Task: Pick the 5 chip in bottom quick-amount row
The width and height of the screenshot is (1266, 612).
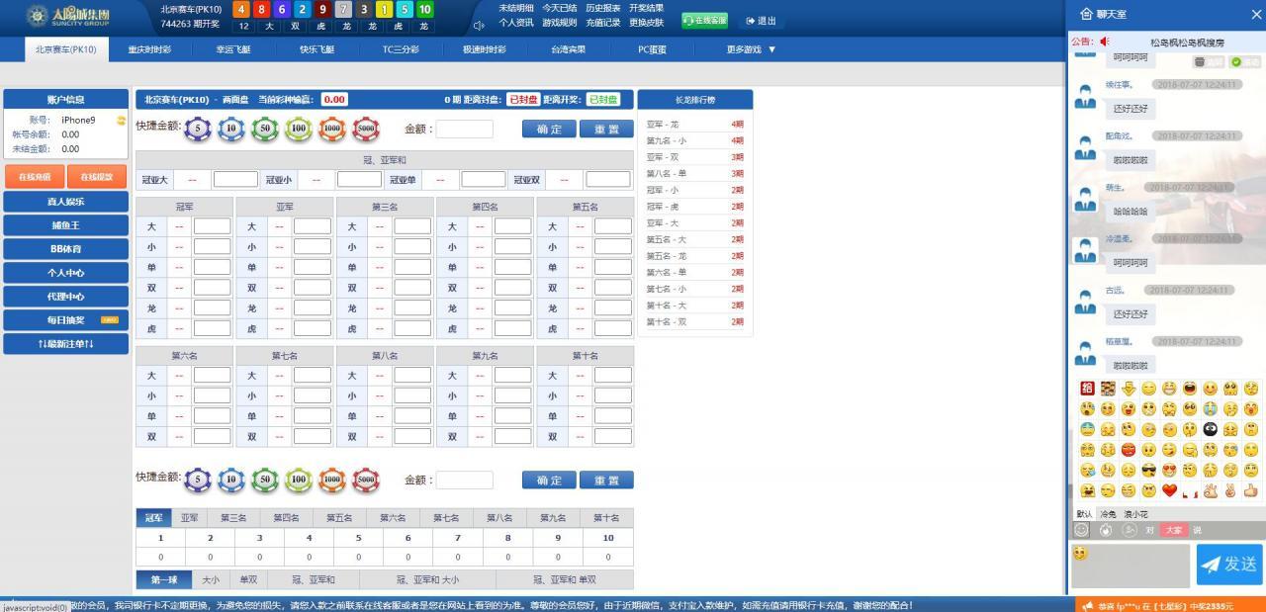Action: (x=198, y=481)
